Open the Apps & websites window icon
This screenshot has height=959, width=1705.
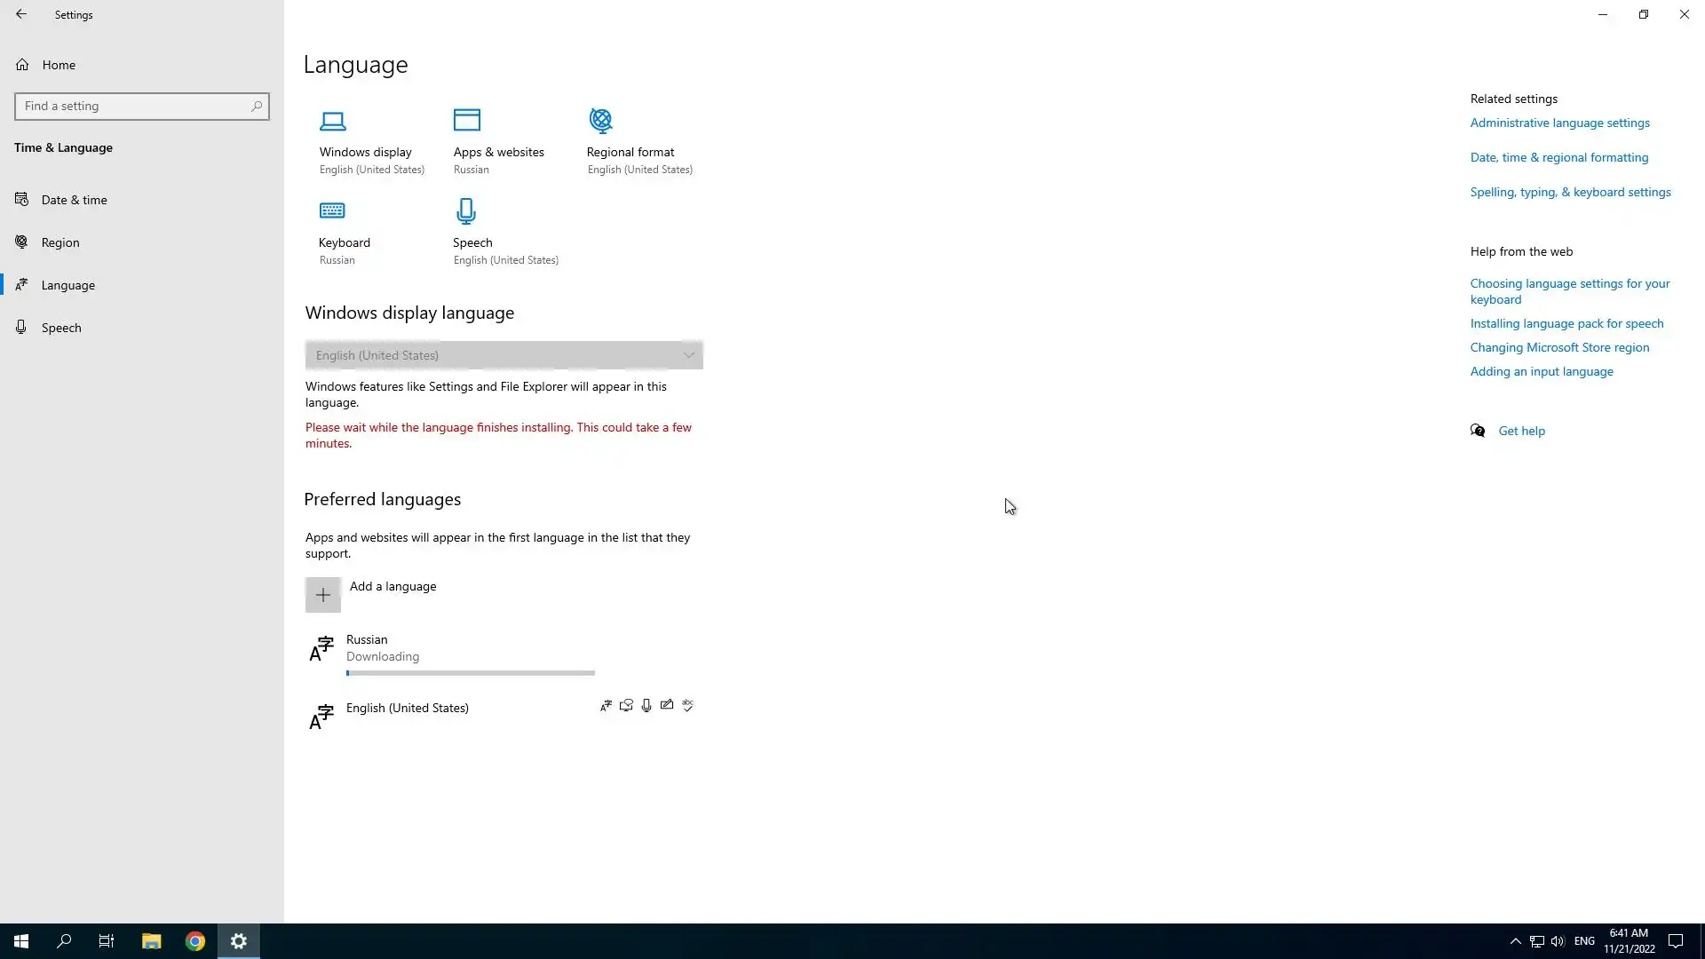click(x=467, y=120)
